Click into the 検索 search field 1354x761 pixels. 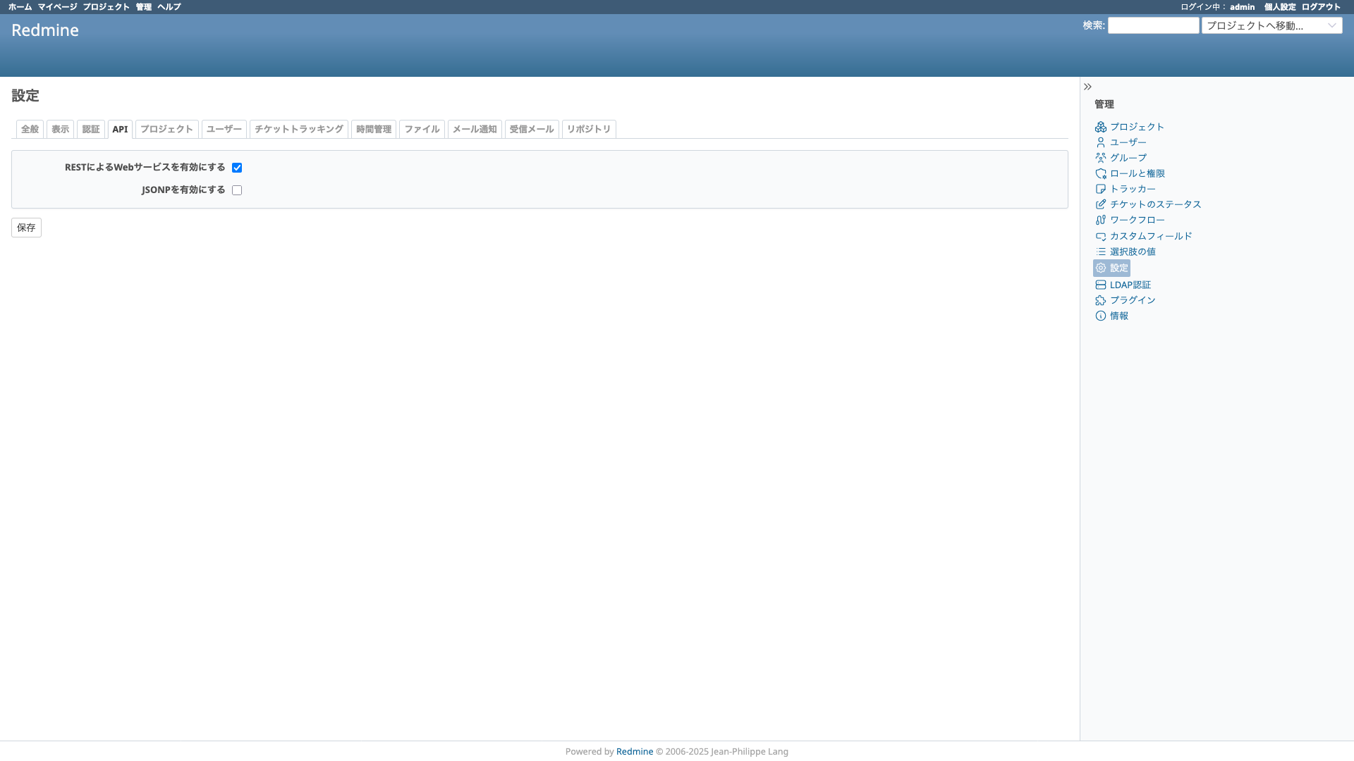(x=1153, y=25)
